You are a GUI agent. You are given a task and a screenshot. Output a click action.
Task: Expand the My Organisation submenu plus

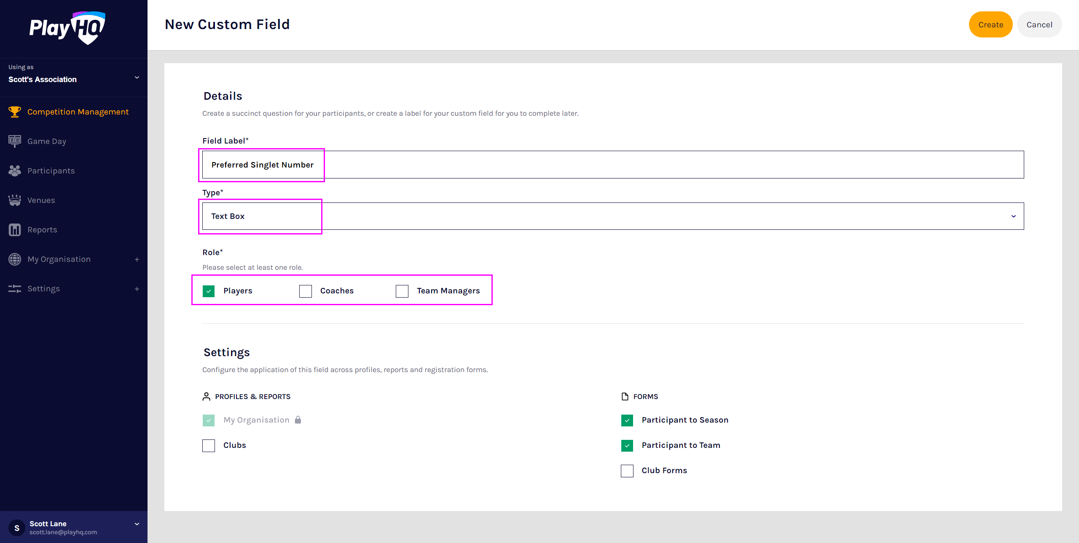coord(137,259)
